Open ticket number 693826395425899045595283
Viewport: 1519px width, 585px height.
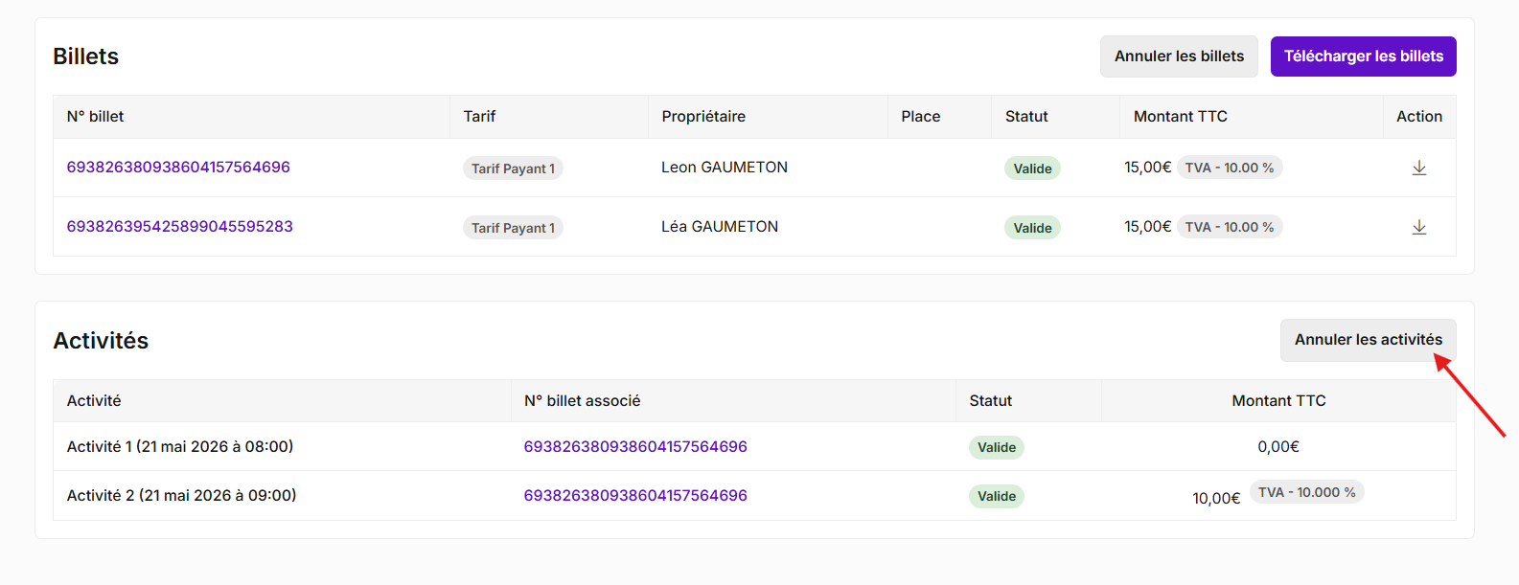coord(180,227)
